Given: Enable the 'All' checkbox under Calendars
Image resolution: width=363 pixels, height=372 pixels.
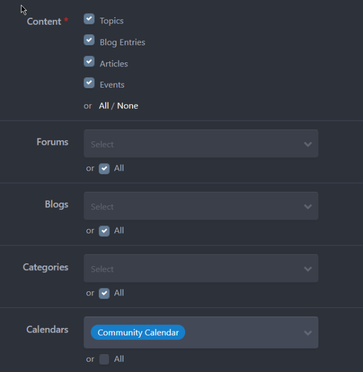Looking at the screenshot, I should coord(104,359).
